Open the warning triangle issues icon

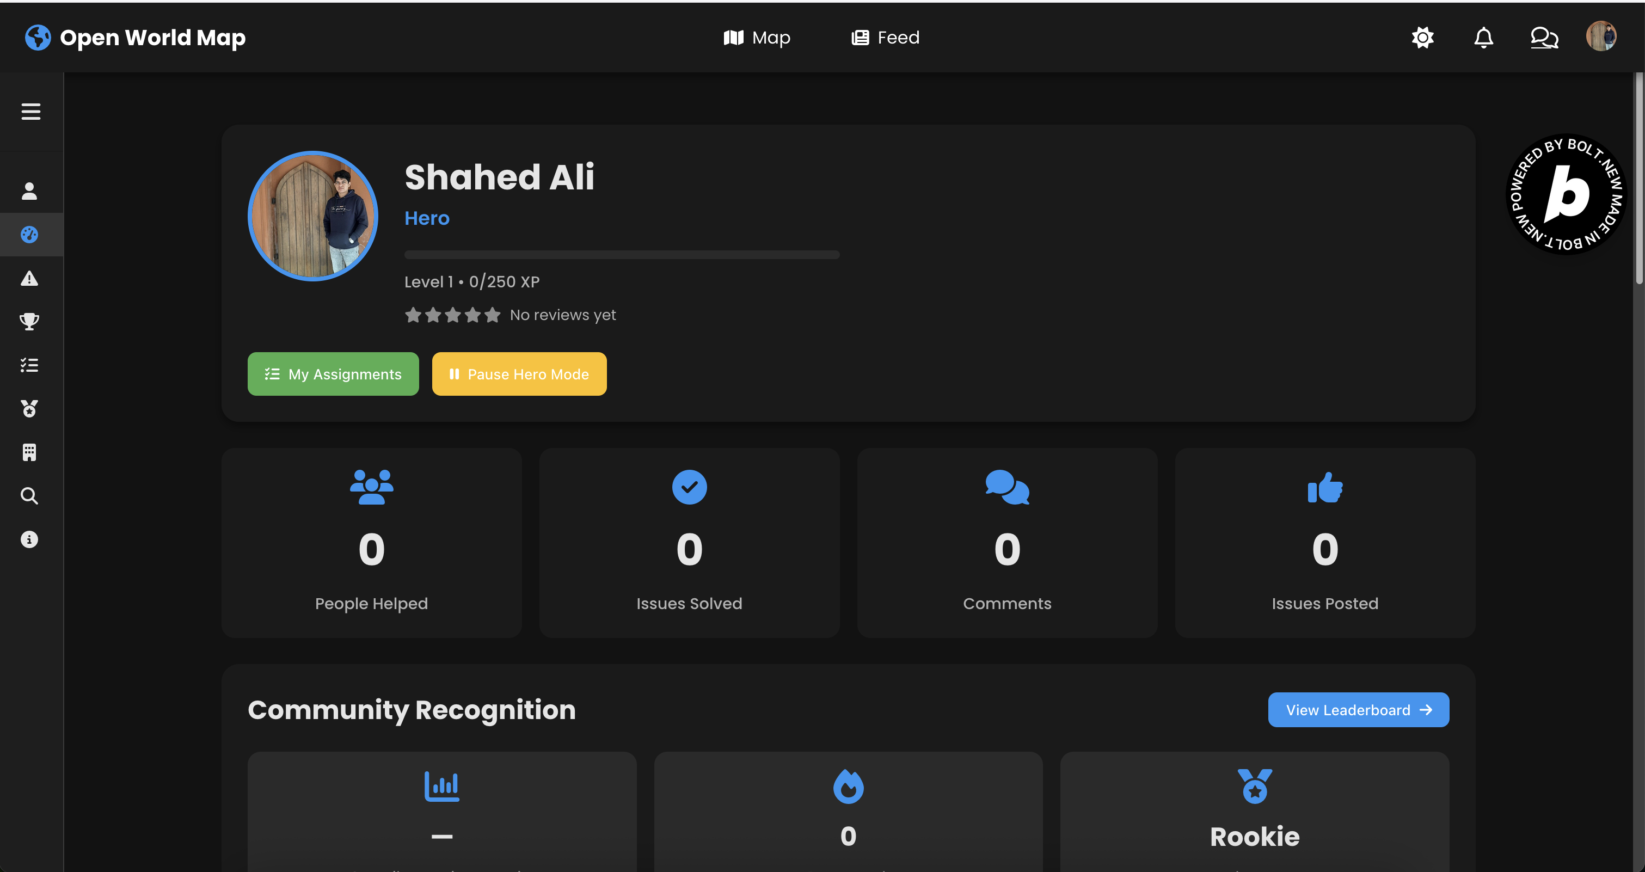29,278
